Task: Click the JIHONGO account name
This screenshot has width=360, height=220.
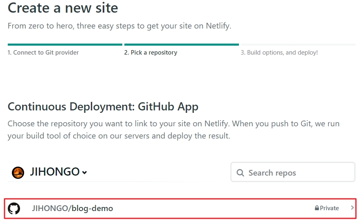Action: (x=55, y=172)
